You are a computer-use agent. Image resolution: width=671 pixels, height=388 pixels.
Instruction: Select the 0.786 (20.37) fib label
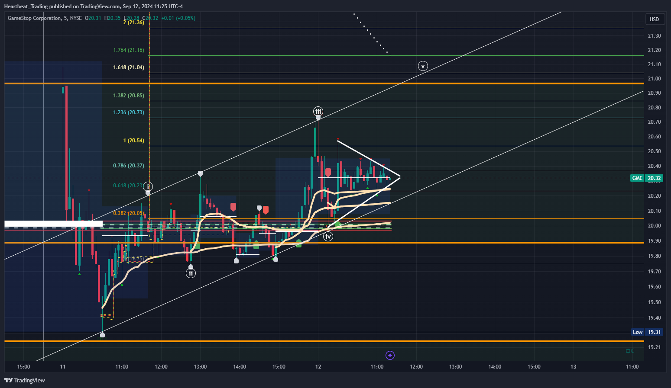pos(129,166)
